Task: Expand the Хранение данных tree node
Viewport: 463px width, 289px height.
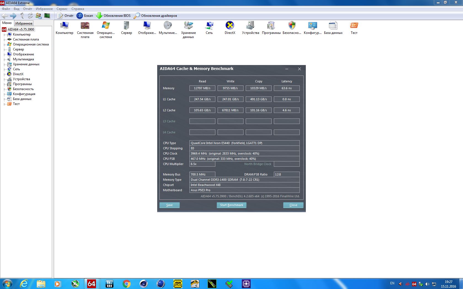Action: (x=4, y=64)
